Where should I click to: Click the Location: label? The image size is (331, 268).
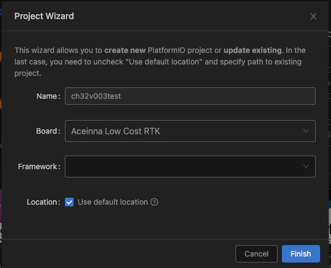click(x=44, y=202)
